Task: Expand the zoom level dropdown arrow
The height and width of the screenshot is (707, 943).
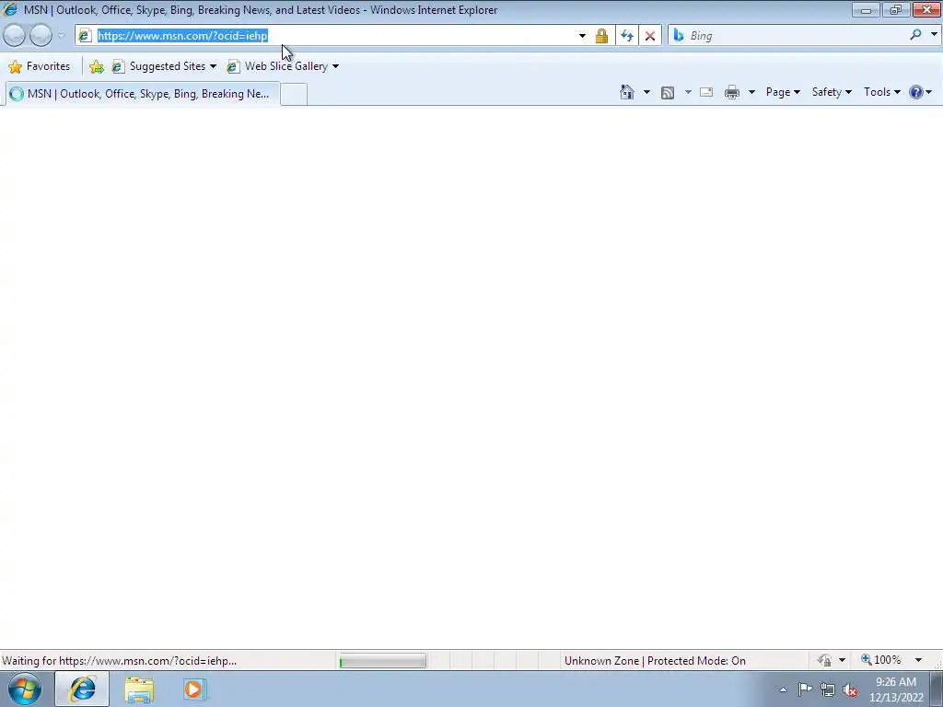Action: [x=918, y=660]
